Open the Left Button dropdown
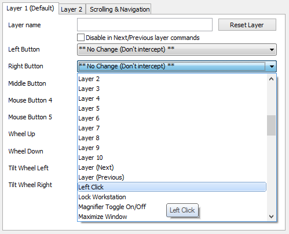Viewport: 289px width, 234px height. click(x=177, y=49)
